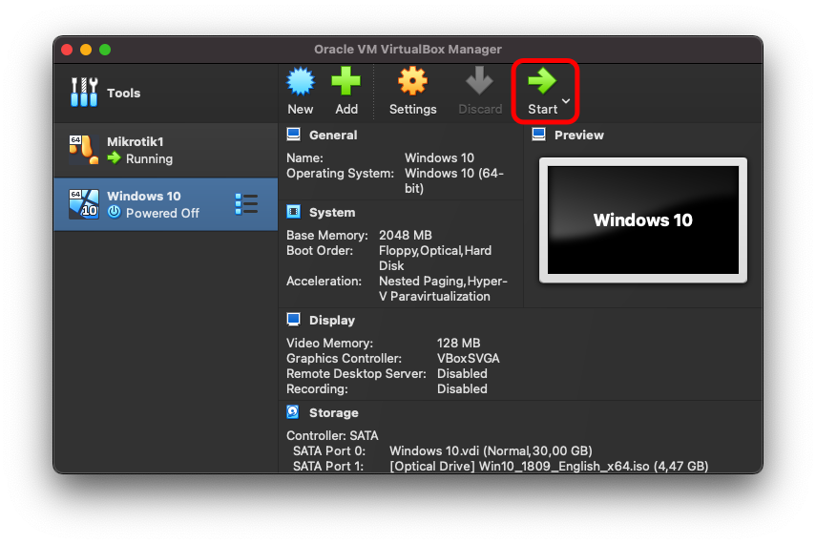Click the Tools wrench icon
The width and height of the screenshot is (816, 544).
84,93
